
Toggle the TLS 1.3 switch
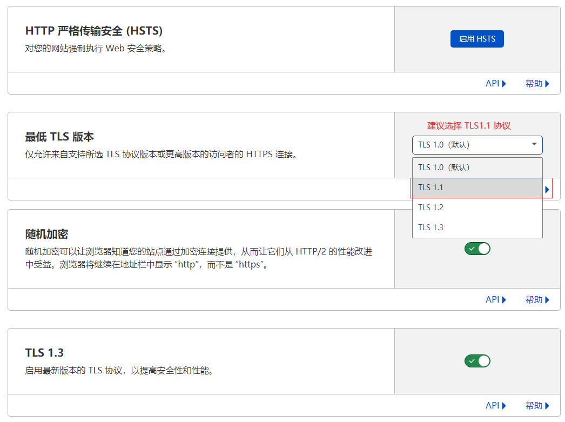click(x=477, y=361)
